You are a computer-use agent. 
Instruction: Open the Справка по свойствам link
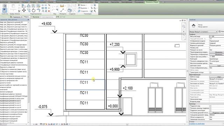pos(197,124)
